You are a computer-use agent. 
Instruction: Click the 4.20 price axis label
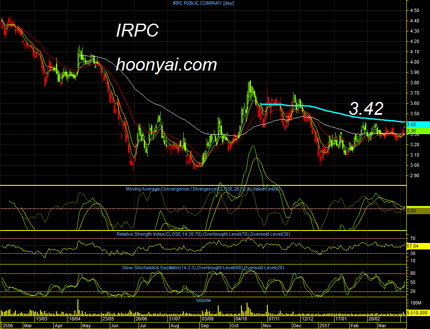point(415,42)
